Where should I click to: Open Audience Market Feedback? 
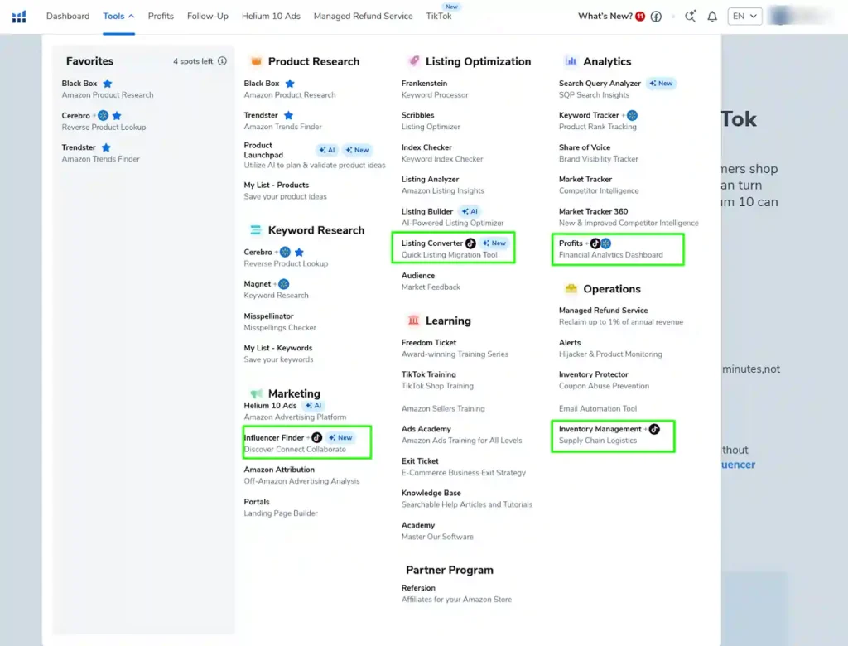pyautogui.click(x=431, y=281)
